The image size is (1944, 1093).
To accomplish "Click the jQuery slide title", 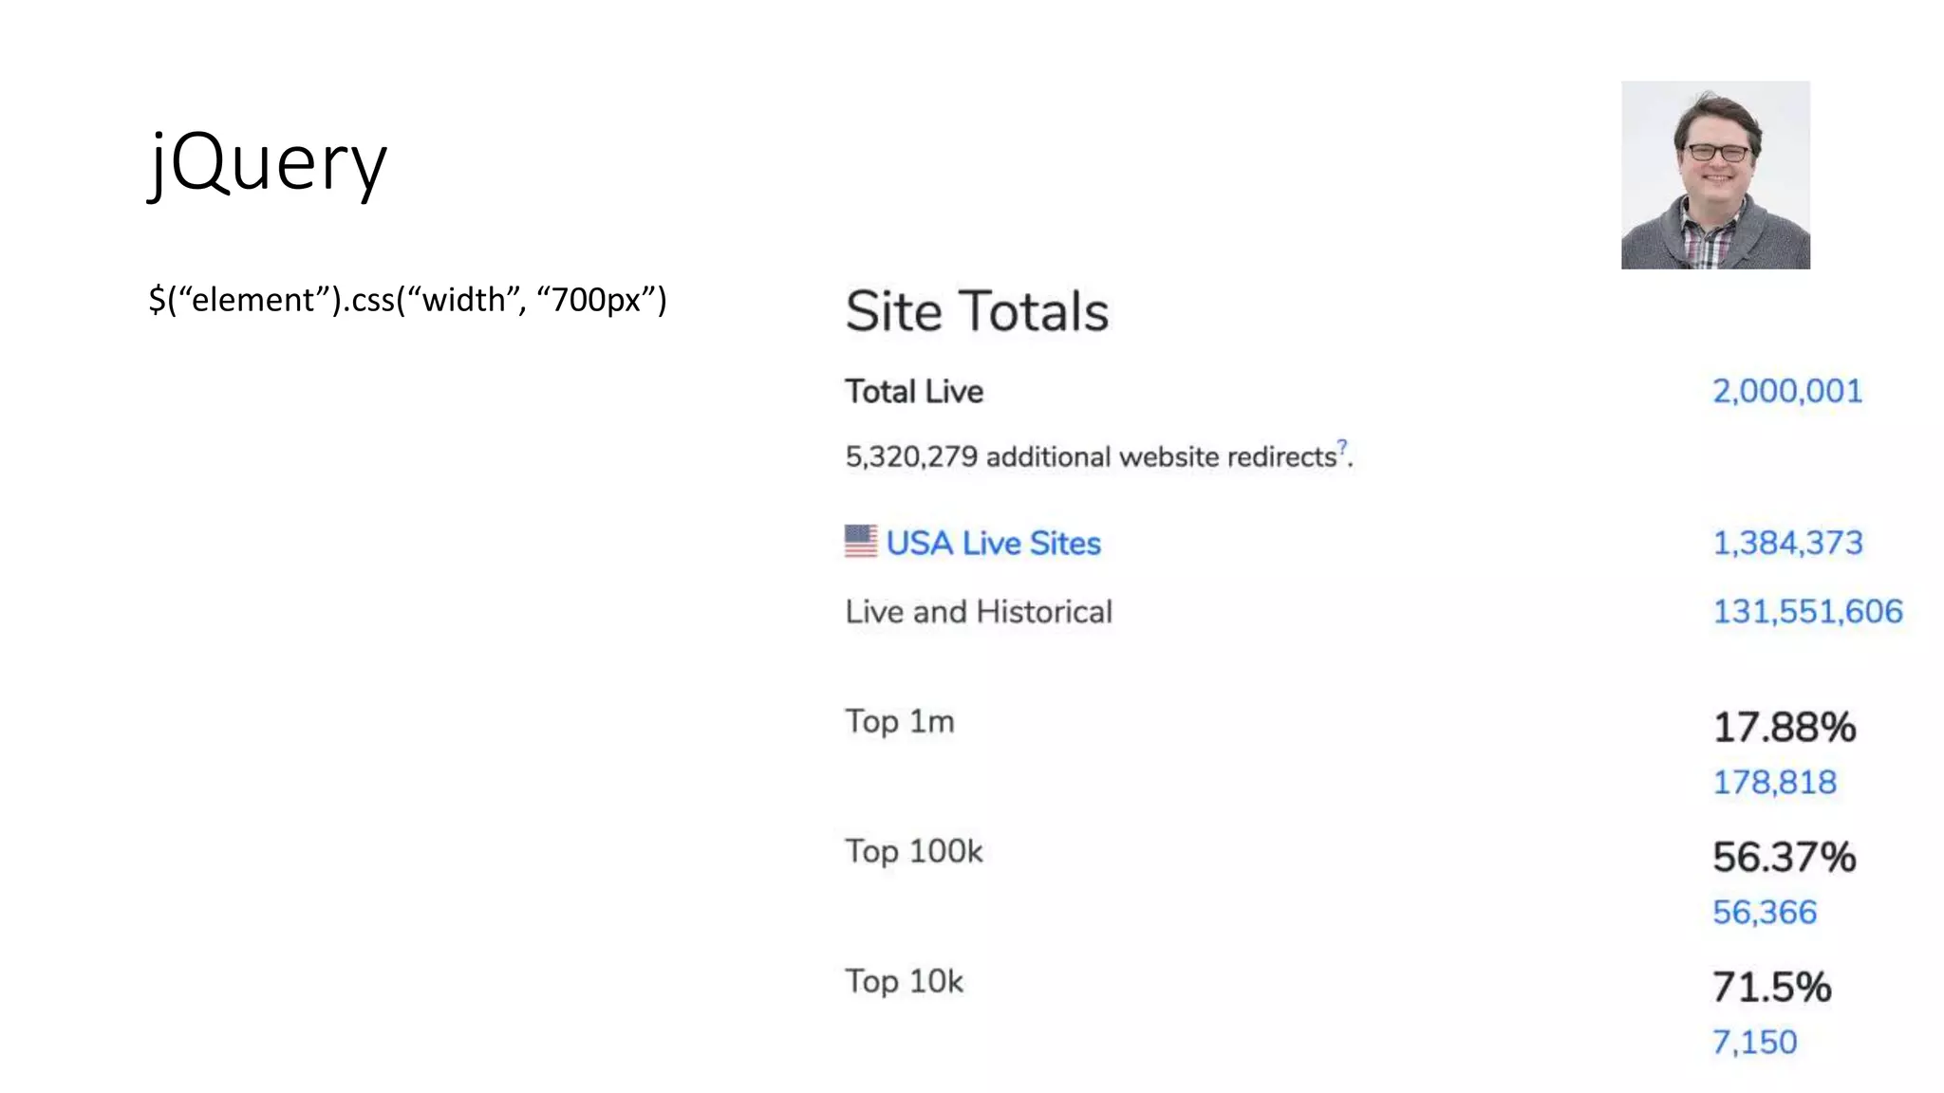I will click(269, 161).
